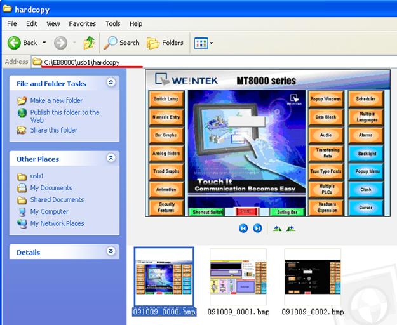
Task: Click Share this folder link
Action: click(54, 130)
